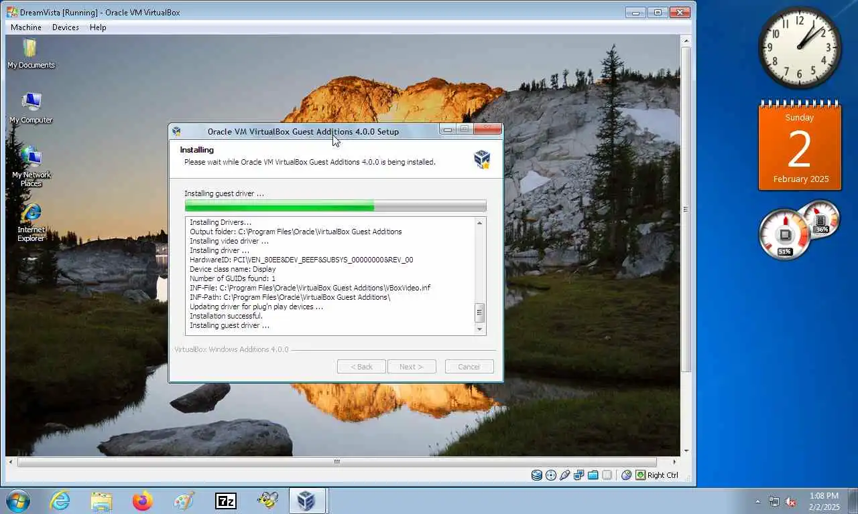Image resolution: width=858 pixels, height=514 pixels.
Task: Click the 'INF-File' log line
Action: 310,288
